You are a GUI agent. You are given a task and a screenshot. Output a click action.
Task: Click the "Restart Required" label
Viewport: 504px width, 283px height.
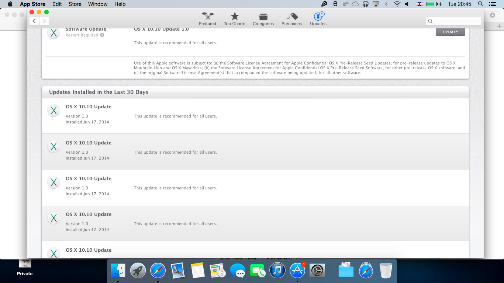pyautogui.click(x=82, y=35)
